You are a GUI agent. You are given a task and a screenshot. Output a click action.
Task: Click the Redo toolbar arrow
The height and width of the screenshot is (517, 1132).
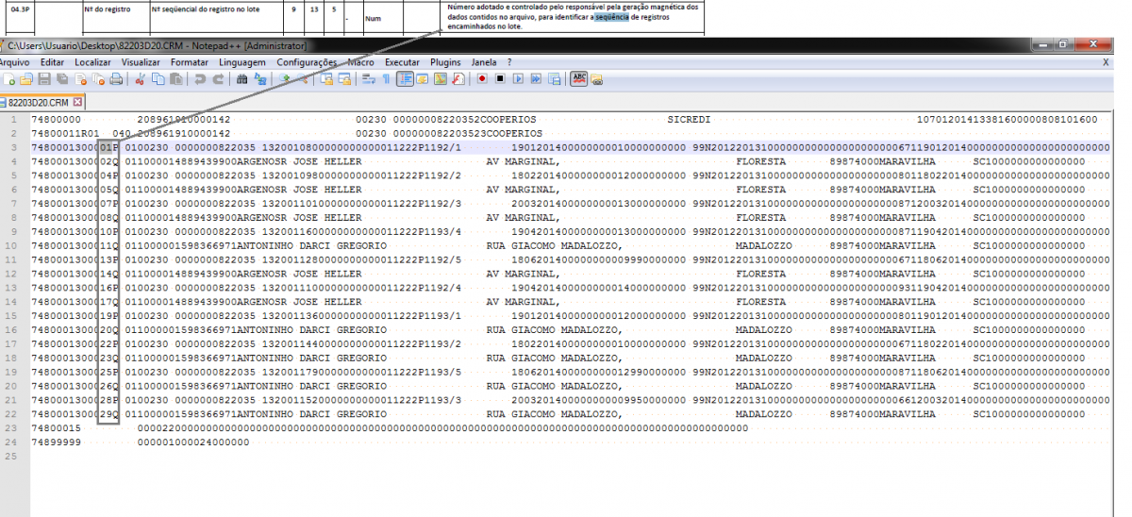[219, 78]
